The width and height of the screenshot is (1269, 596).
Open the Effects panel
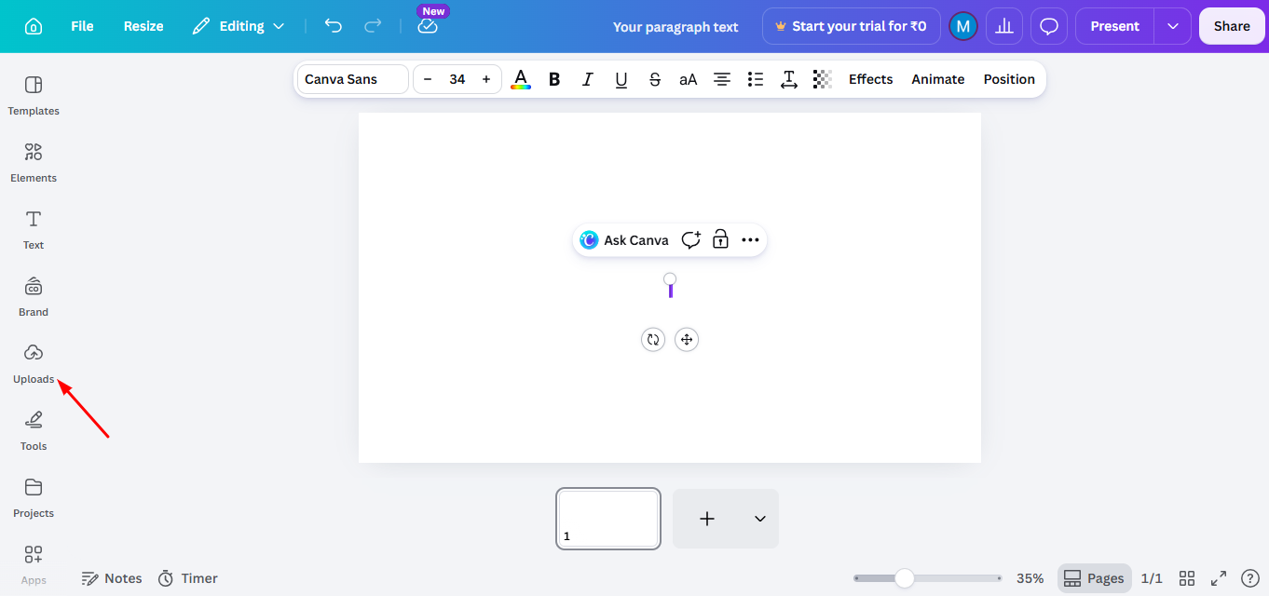coord(871,79)
